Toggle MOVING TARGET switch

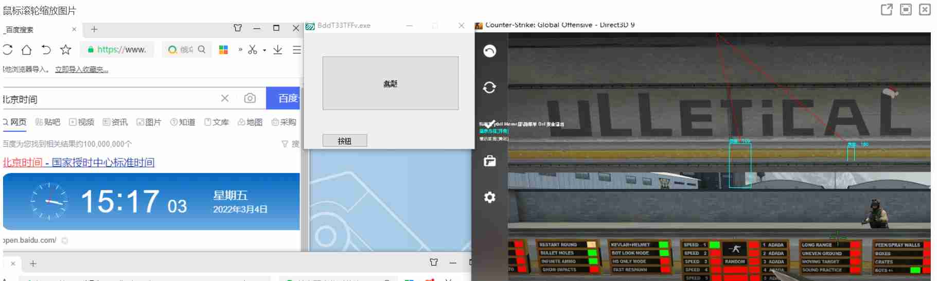(x=855, y=261)
